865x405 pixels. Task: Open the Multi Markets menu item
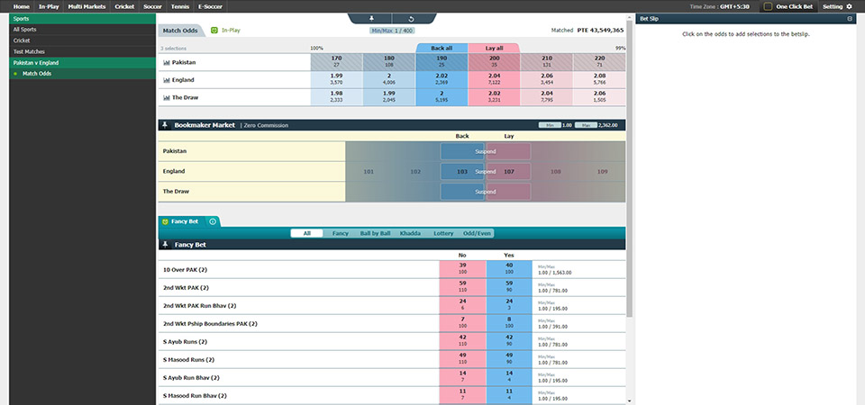point(86,6)
